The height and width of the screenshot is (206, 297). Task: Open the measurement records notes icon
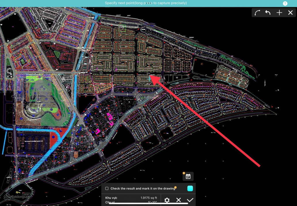point(188,176)
